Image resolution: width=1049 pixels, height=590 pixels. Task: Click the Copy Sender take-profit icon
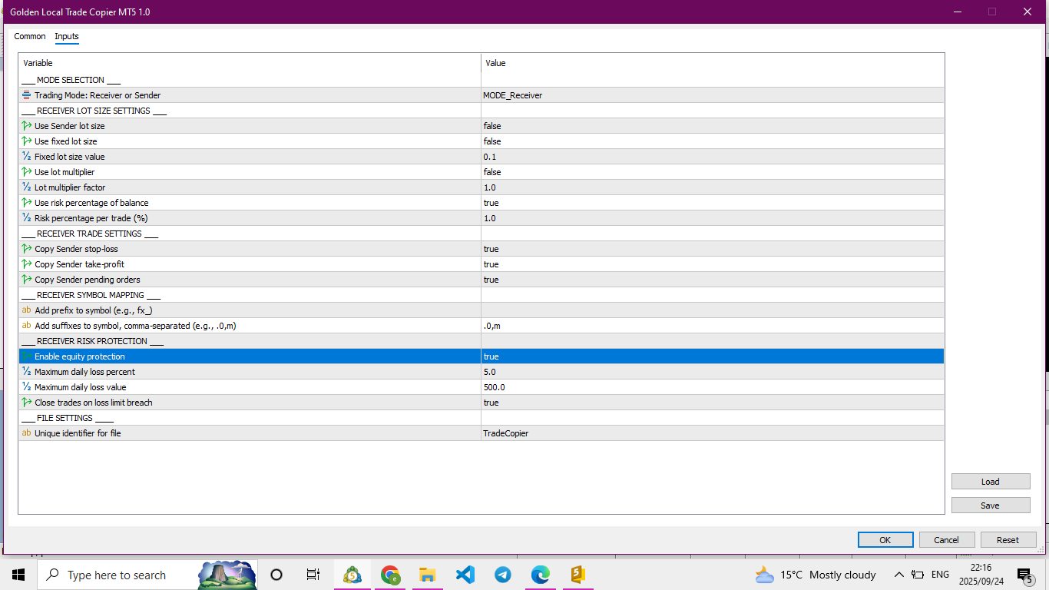pos(27,264)
